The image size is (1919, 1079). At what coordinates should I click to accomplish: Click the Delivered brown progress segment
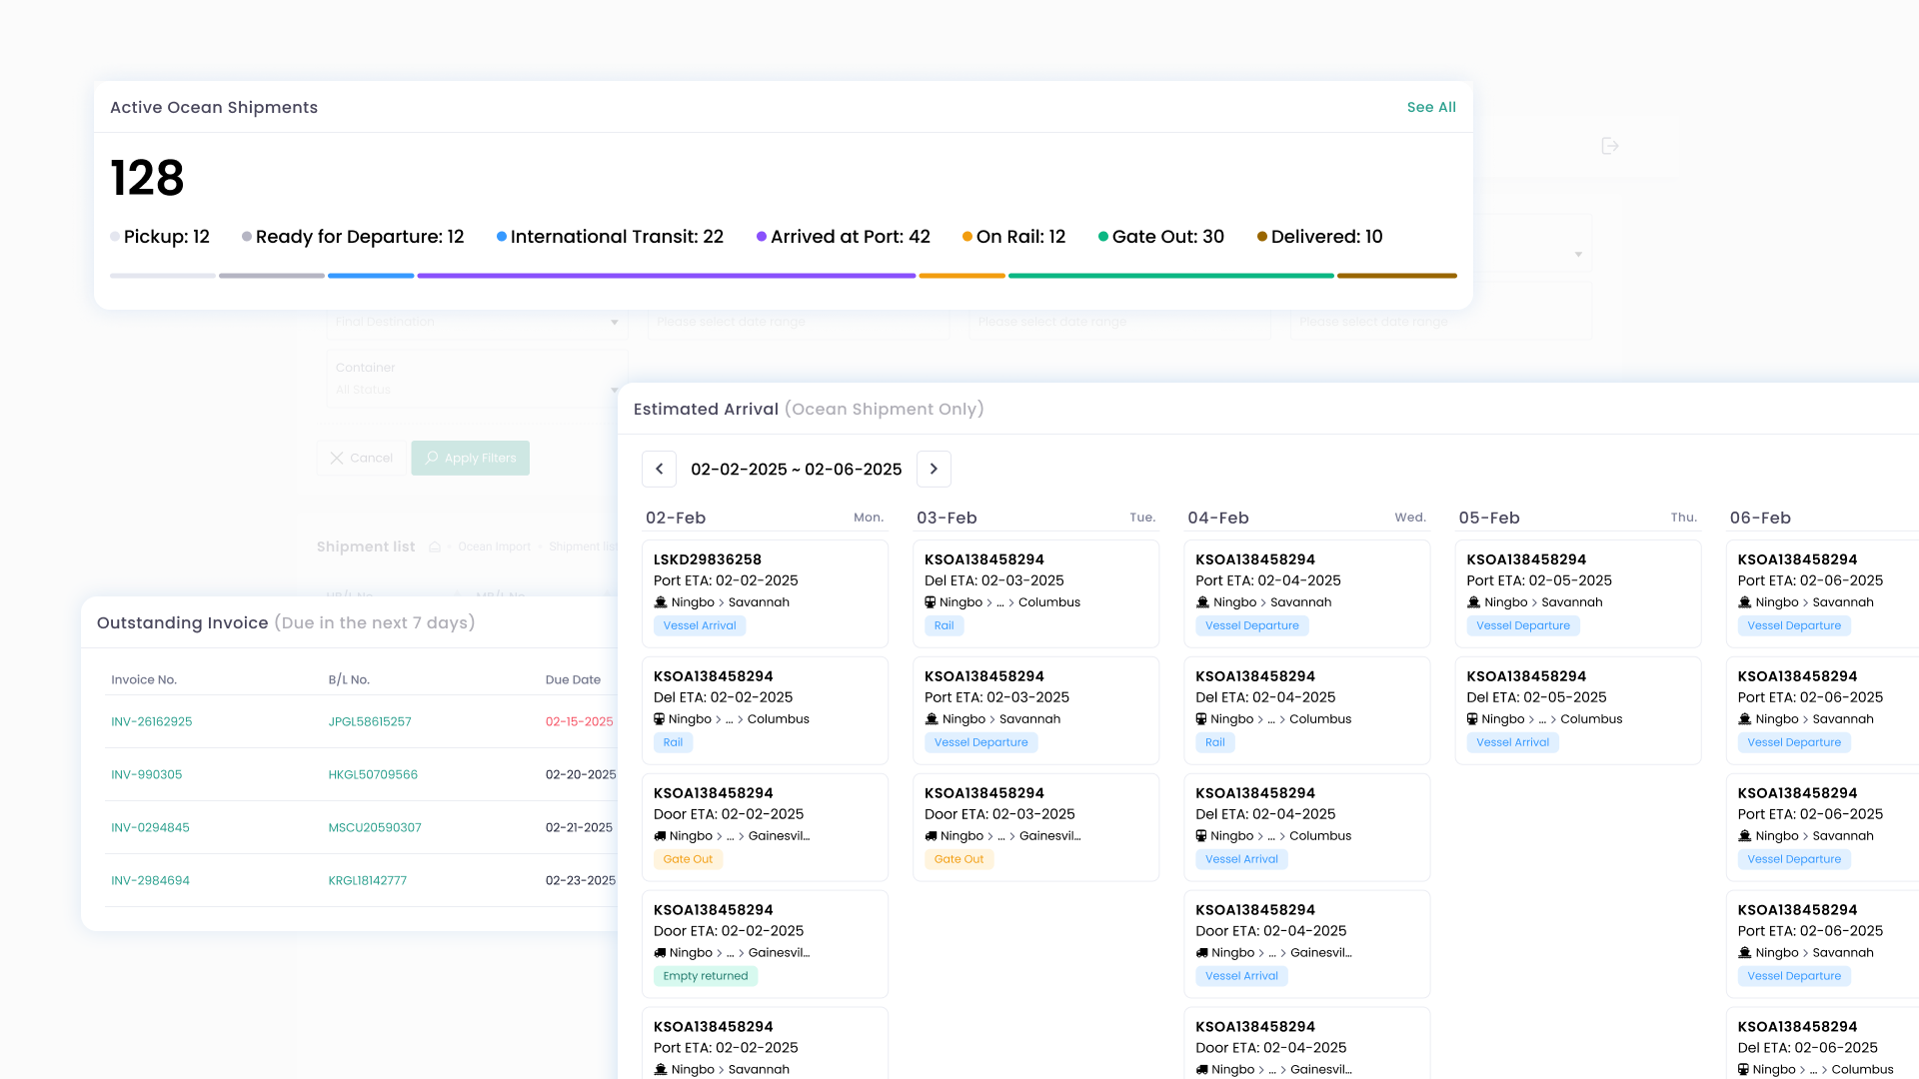(x=1397, y=276)
